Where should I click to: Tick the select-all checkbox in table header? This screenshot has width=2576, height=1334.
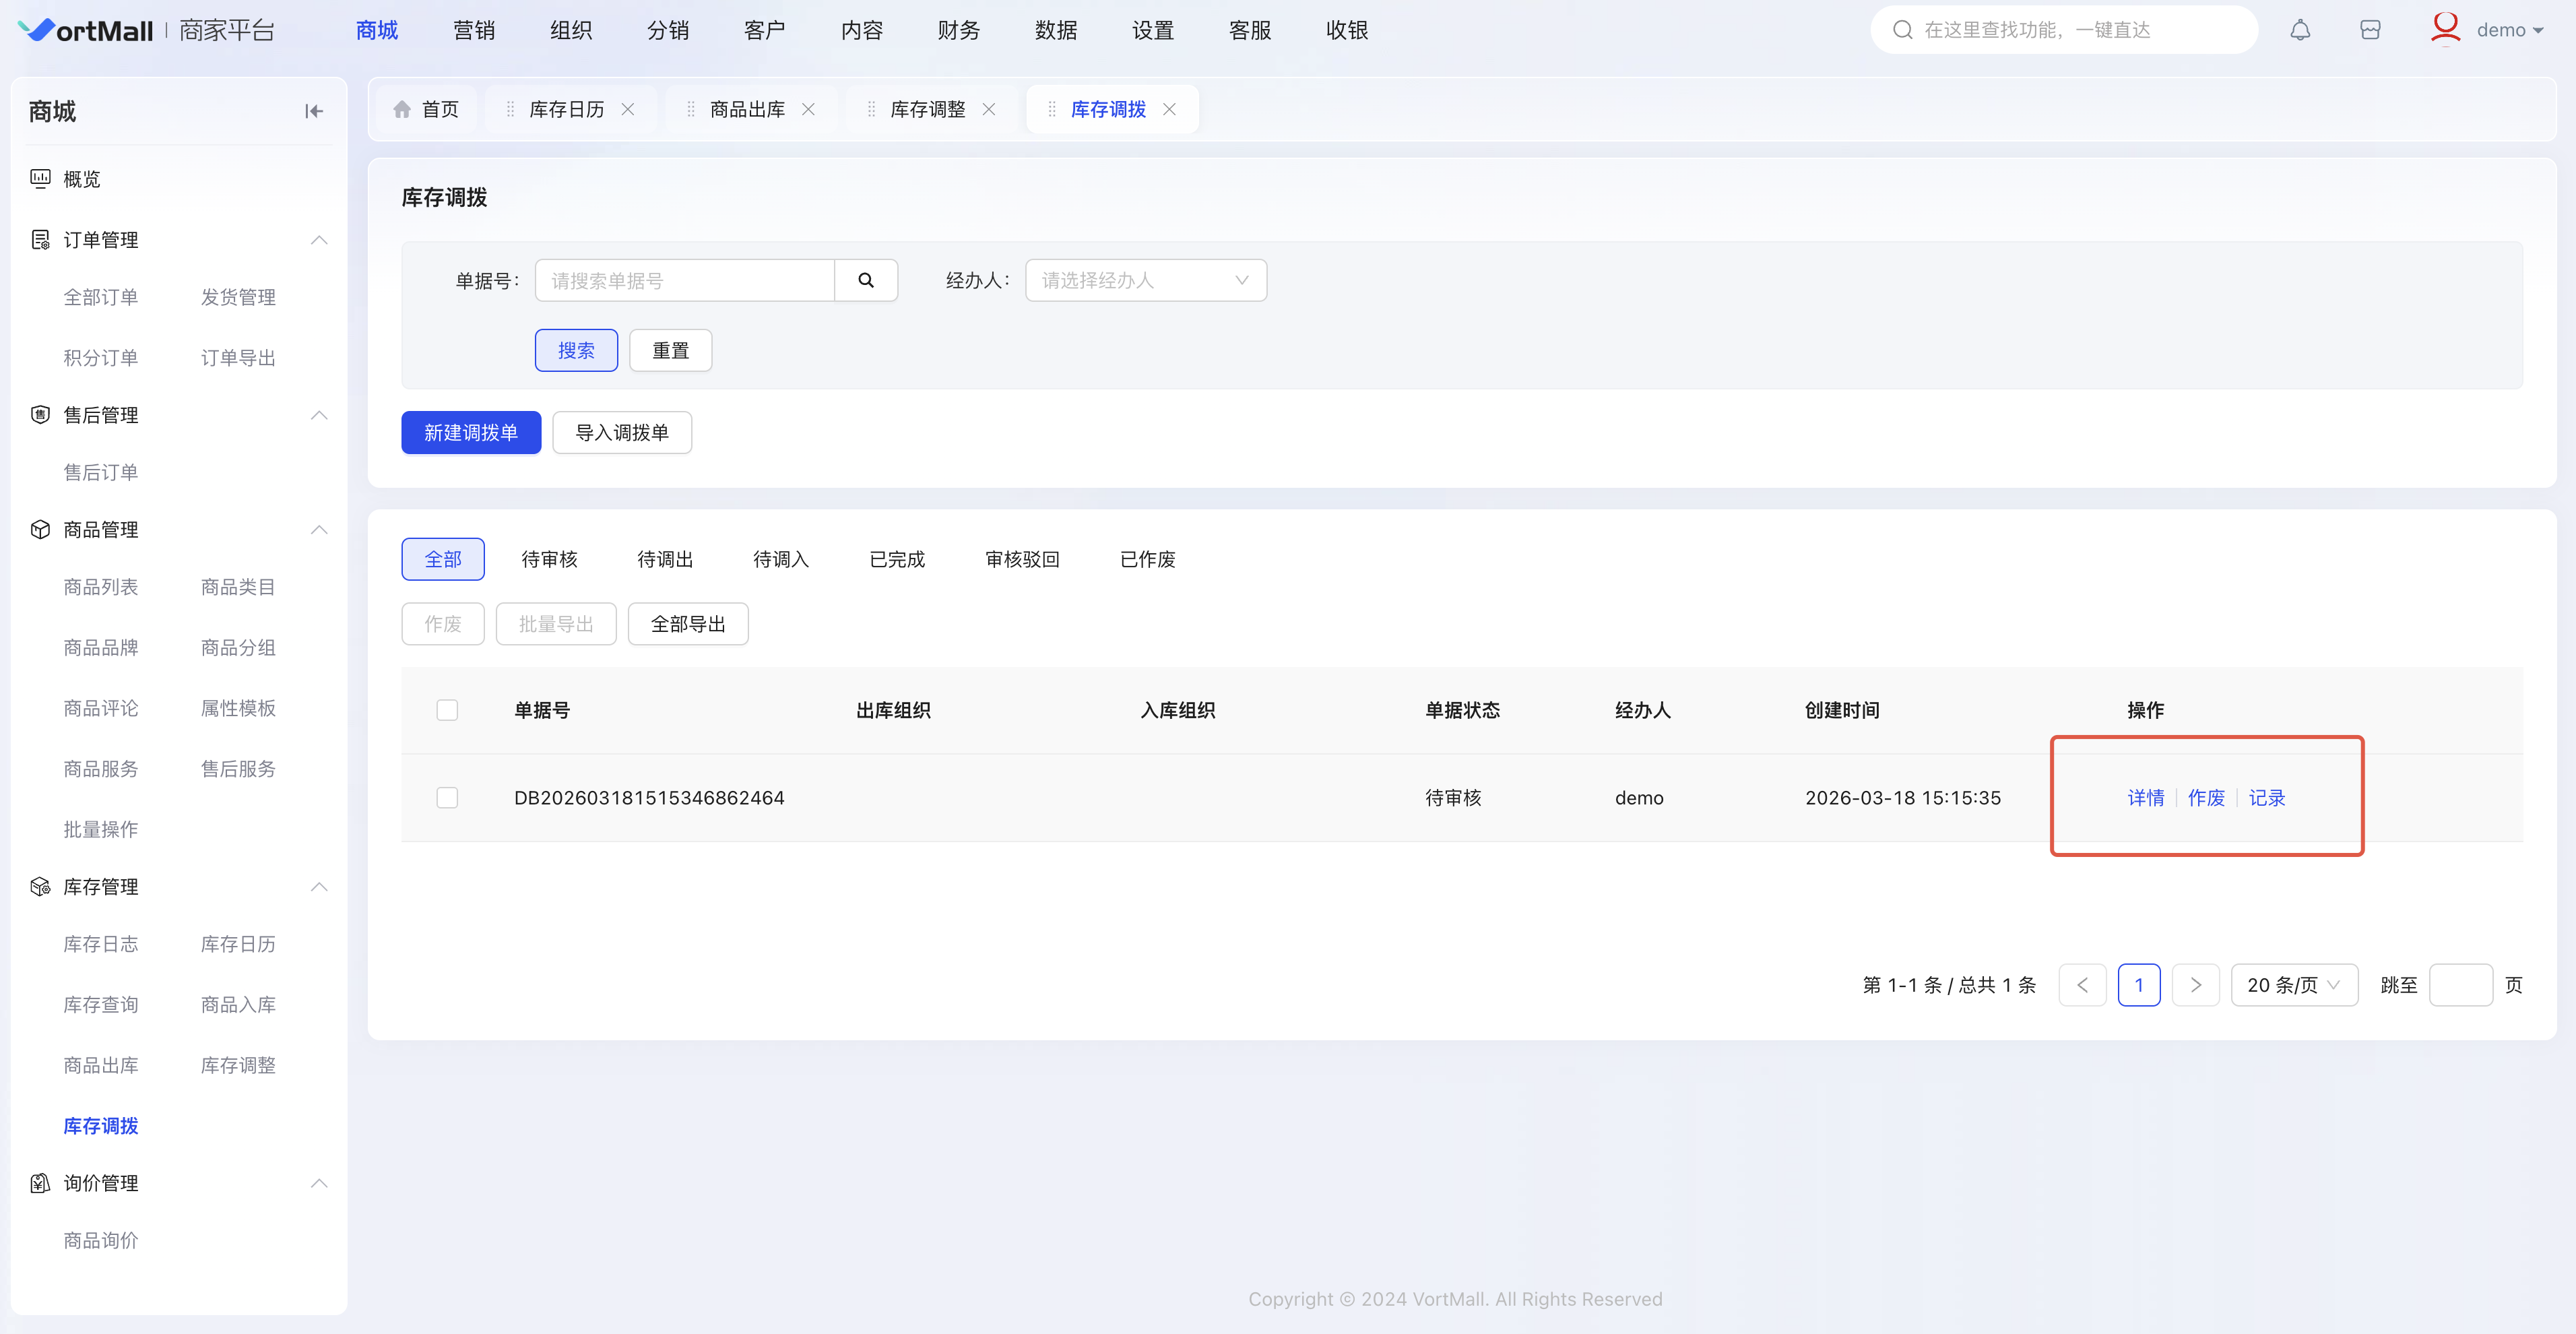pos(447,710)
